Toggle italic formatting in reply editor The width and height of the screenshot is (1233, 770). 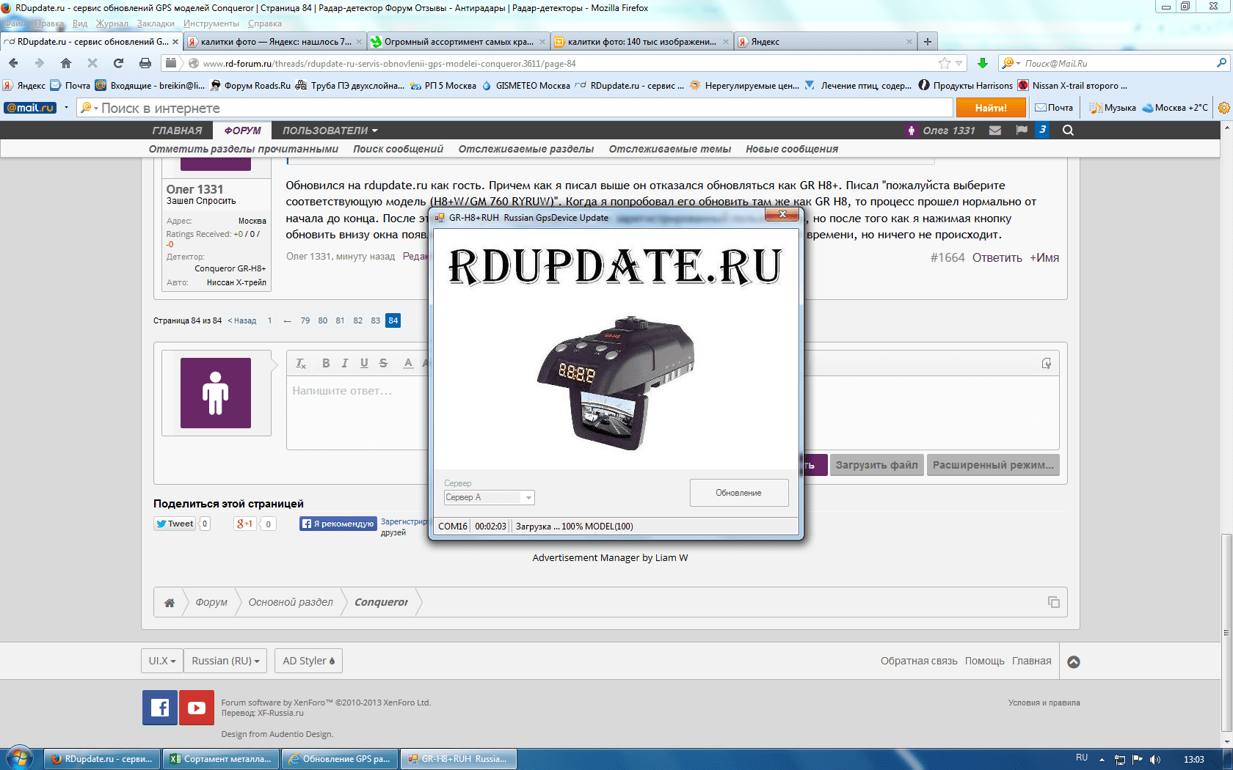point(345,363)
